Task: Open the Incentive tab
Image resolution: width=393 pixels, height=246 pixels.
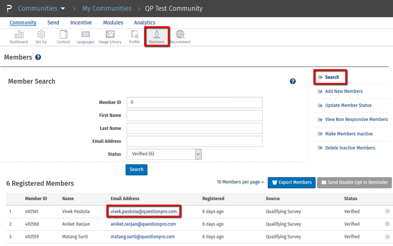Action: 81,23
